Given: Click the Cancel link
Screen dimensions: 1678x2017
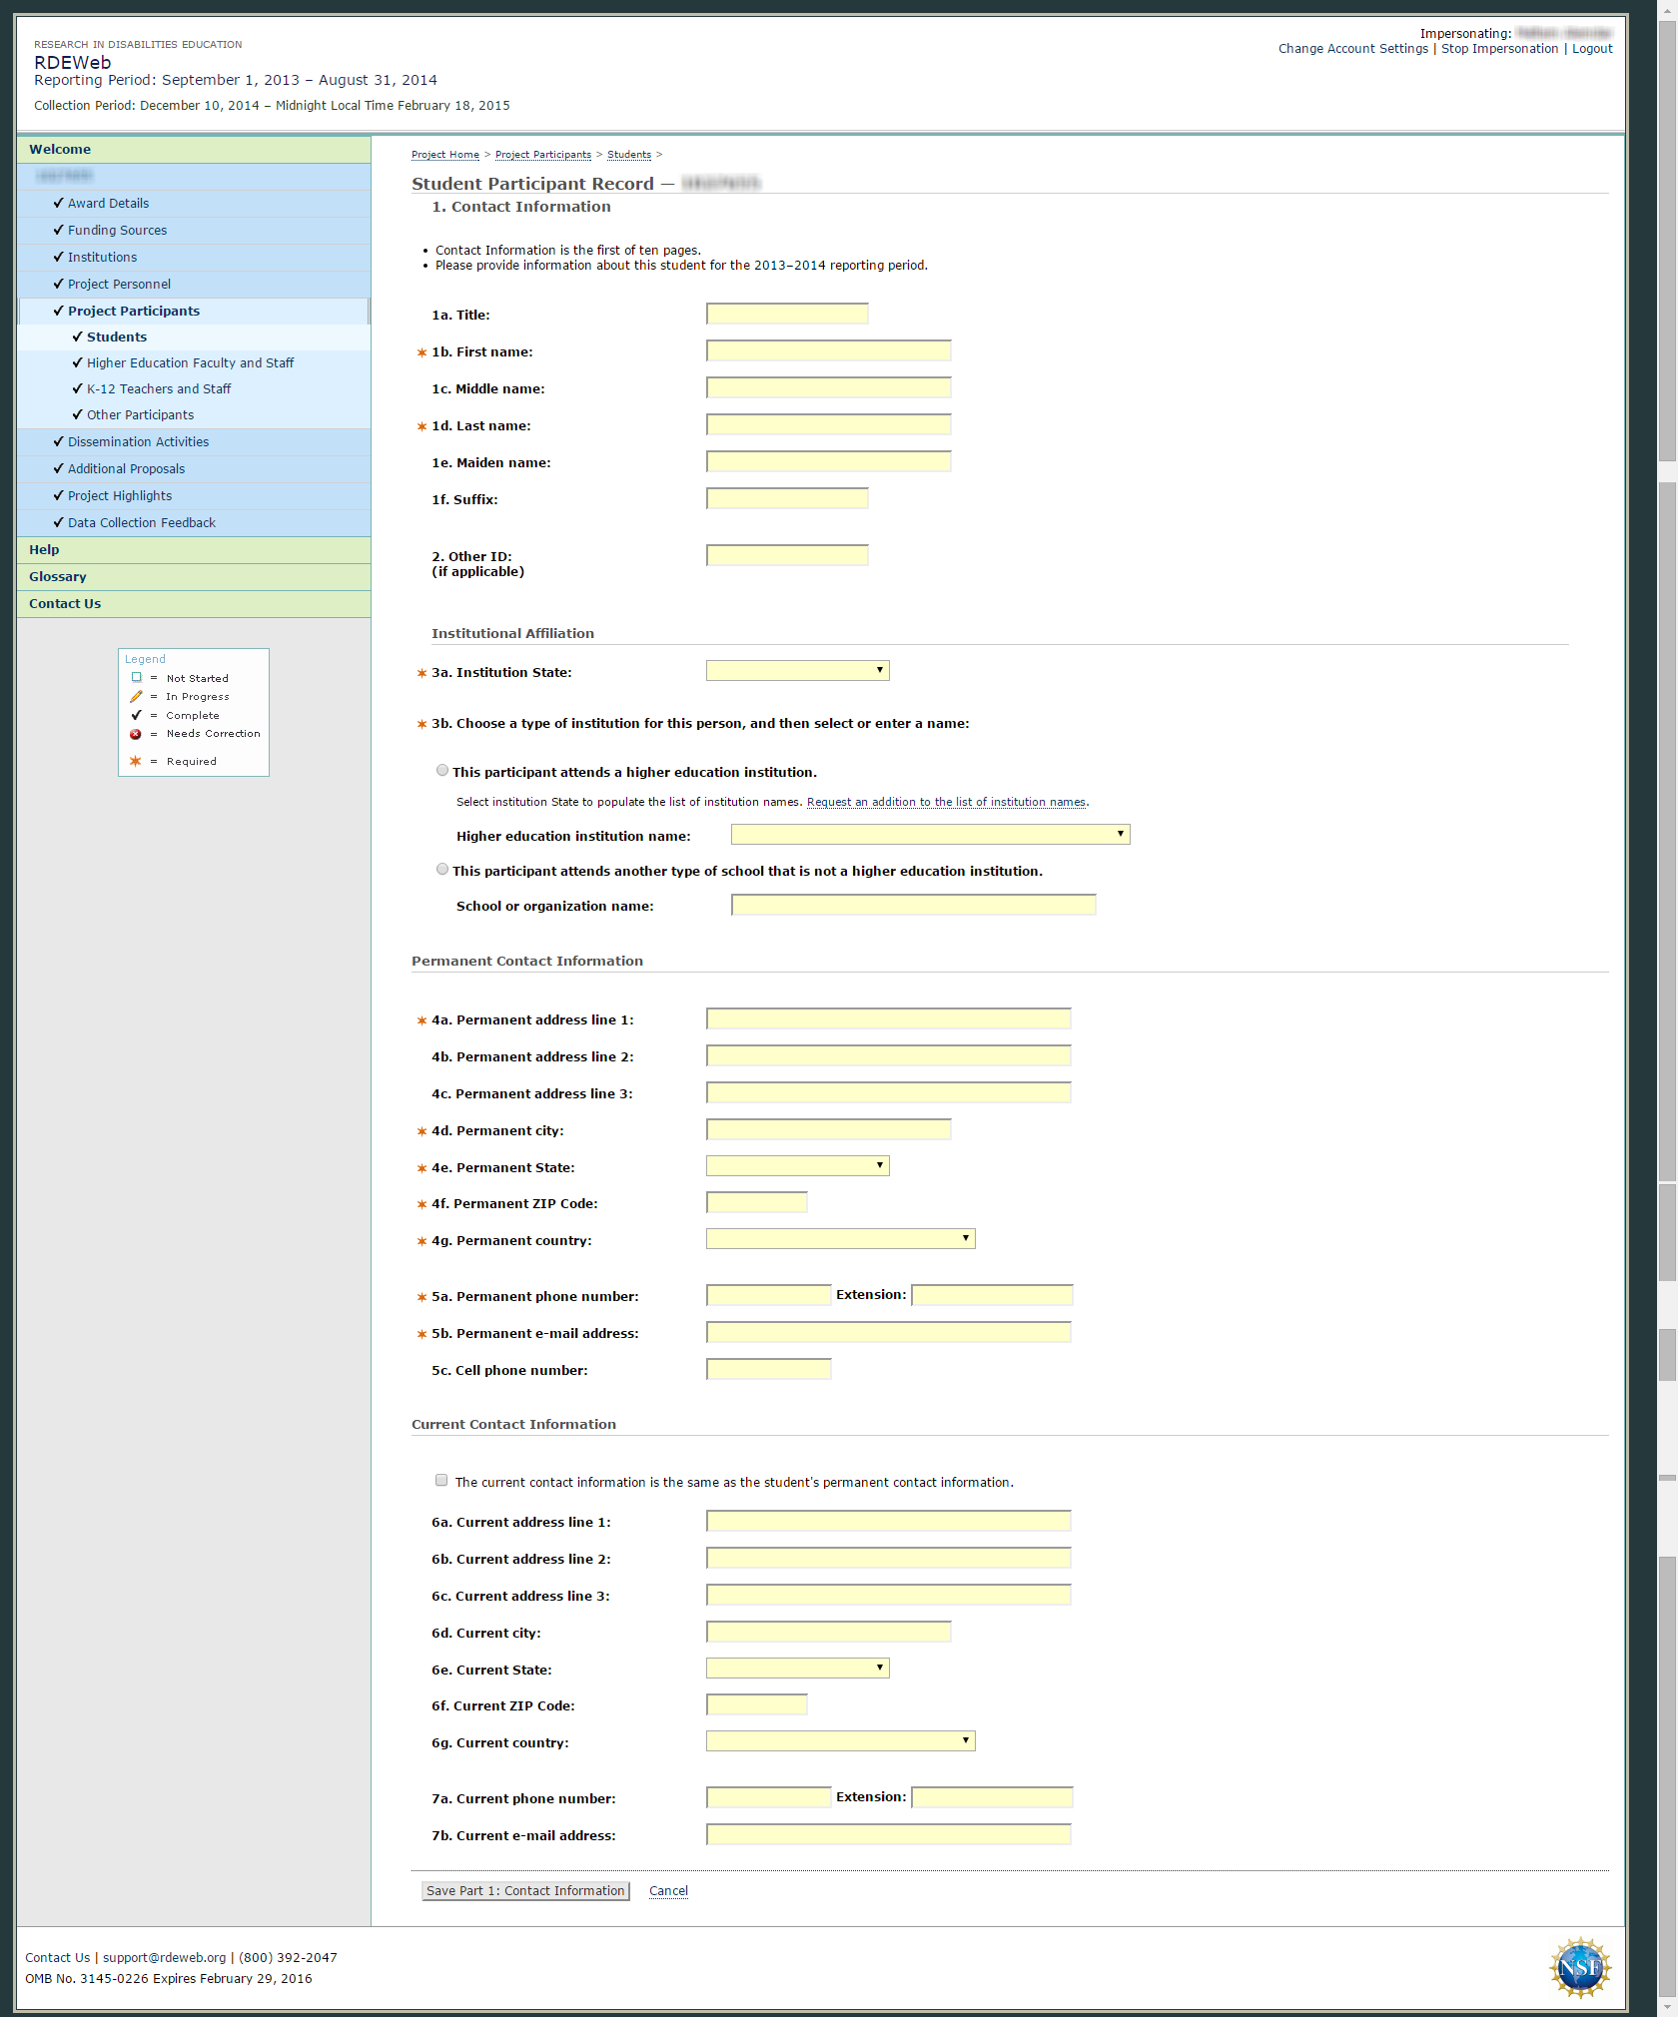Looking at the screenshot, I should point(668,1891).
